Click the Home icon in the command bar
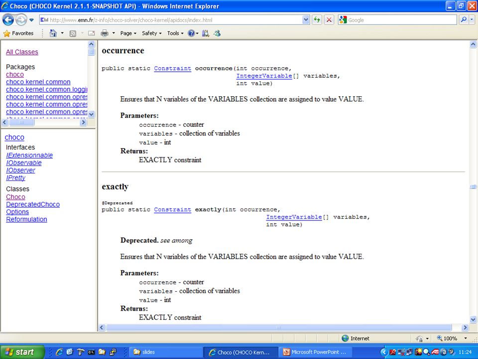The width and height of the screenshot is (478, 359). coord(53,33)
